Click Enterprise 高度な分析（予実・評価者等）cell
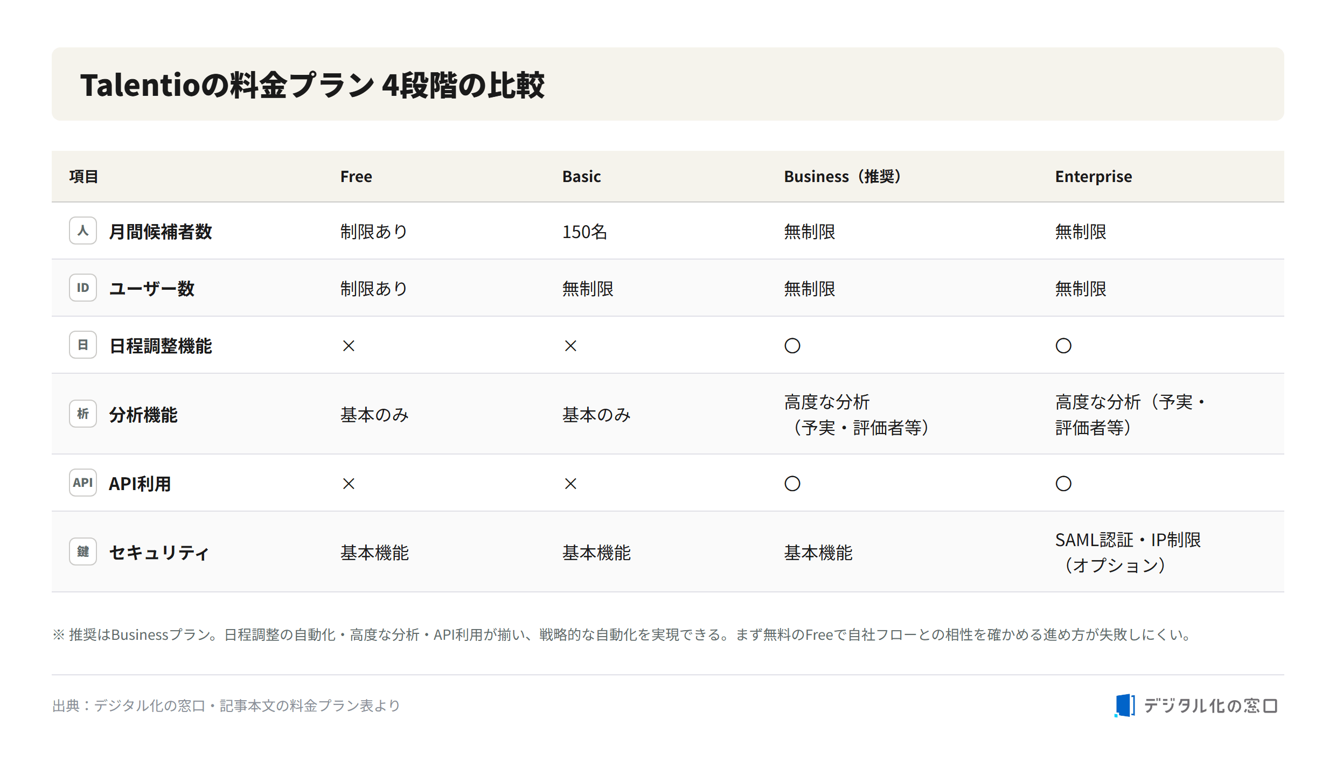1336x768 pixels. [1130, 415]
